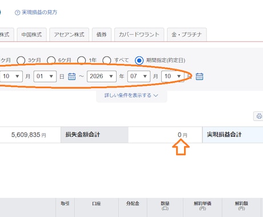This screenshot has width=263, height=217.
Task: Select the 1年 period radio button
Action: [x=82, y=61]
